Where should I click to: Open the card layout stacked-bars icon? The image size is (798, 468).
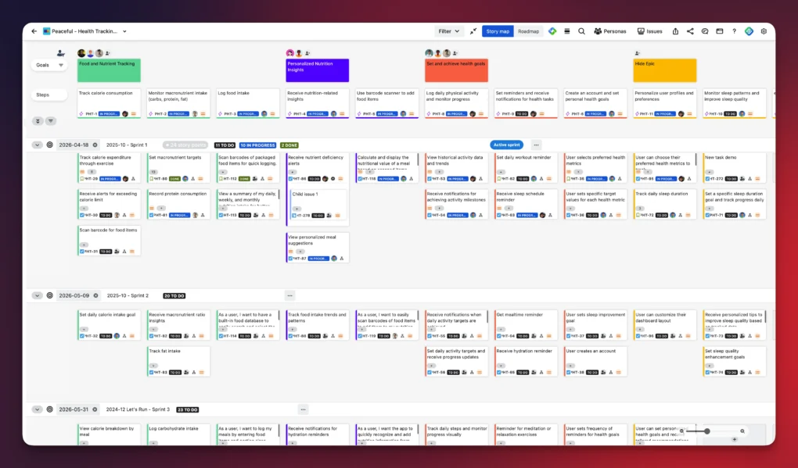[567, 31]
